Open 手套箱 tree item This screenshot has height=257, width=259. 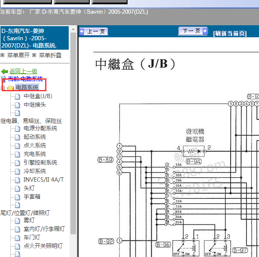click(32, 197)
